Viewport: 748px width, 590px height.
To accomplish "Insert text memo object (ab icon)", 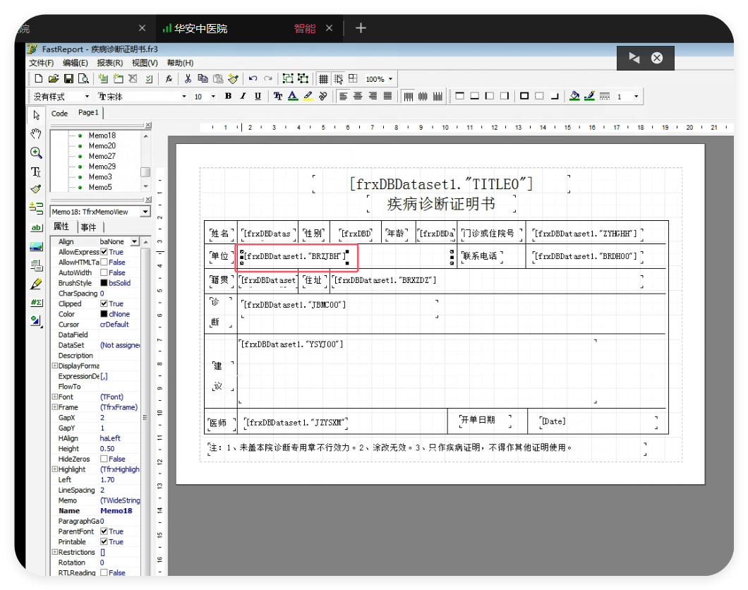I will 36,227.
